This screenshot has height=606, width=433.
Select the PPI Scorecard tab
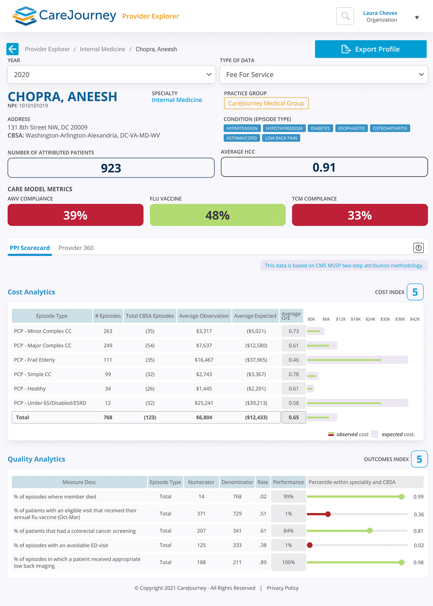30,248
